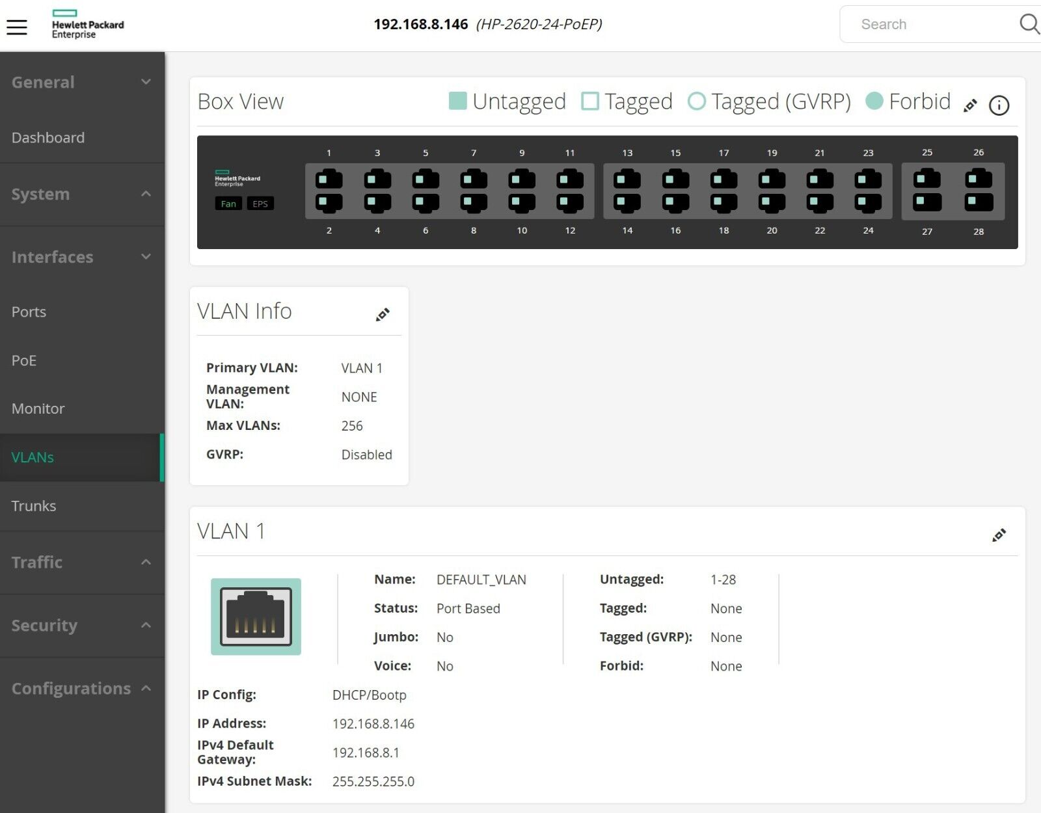Viewport: 1041px width, 813px height.
Task: Click the VLAN 1 Ethernet port image
Action: coord(256,617)
